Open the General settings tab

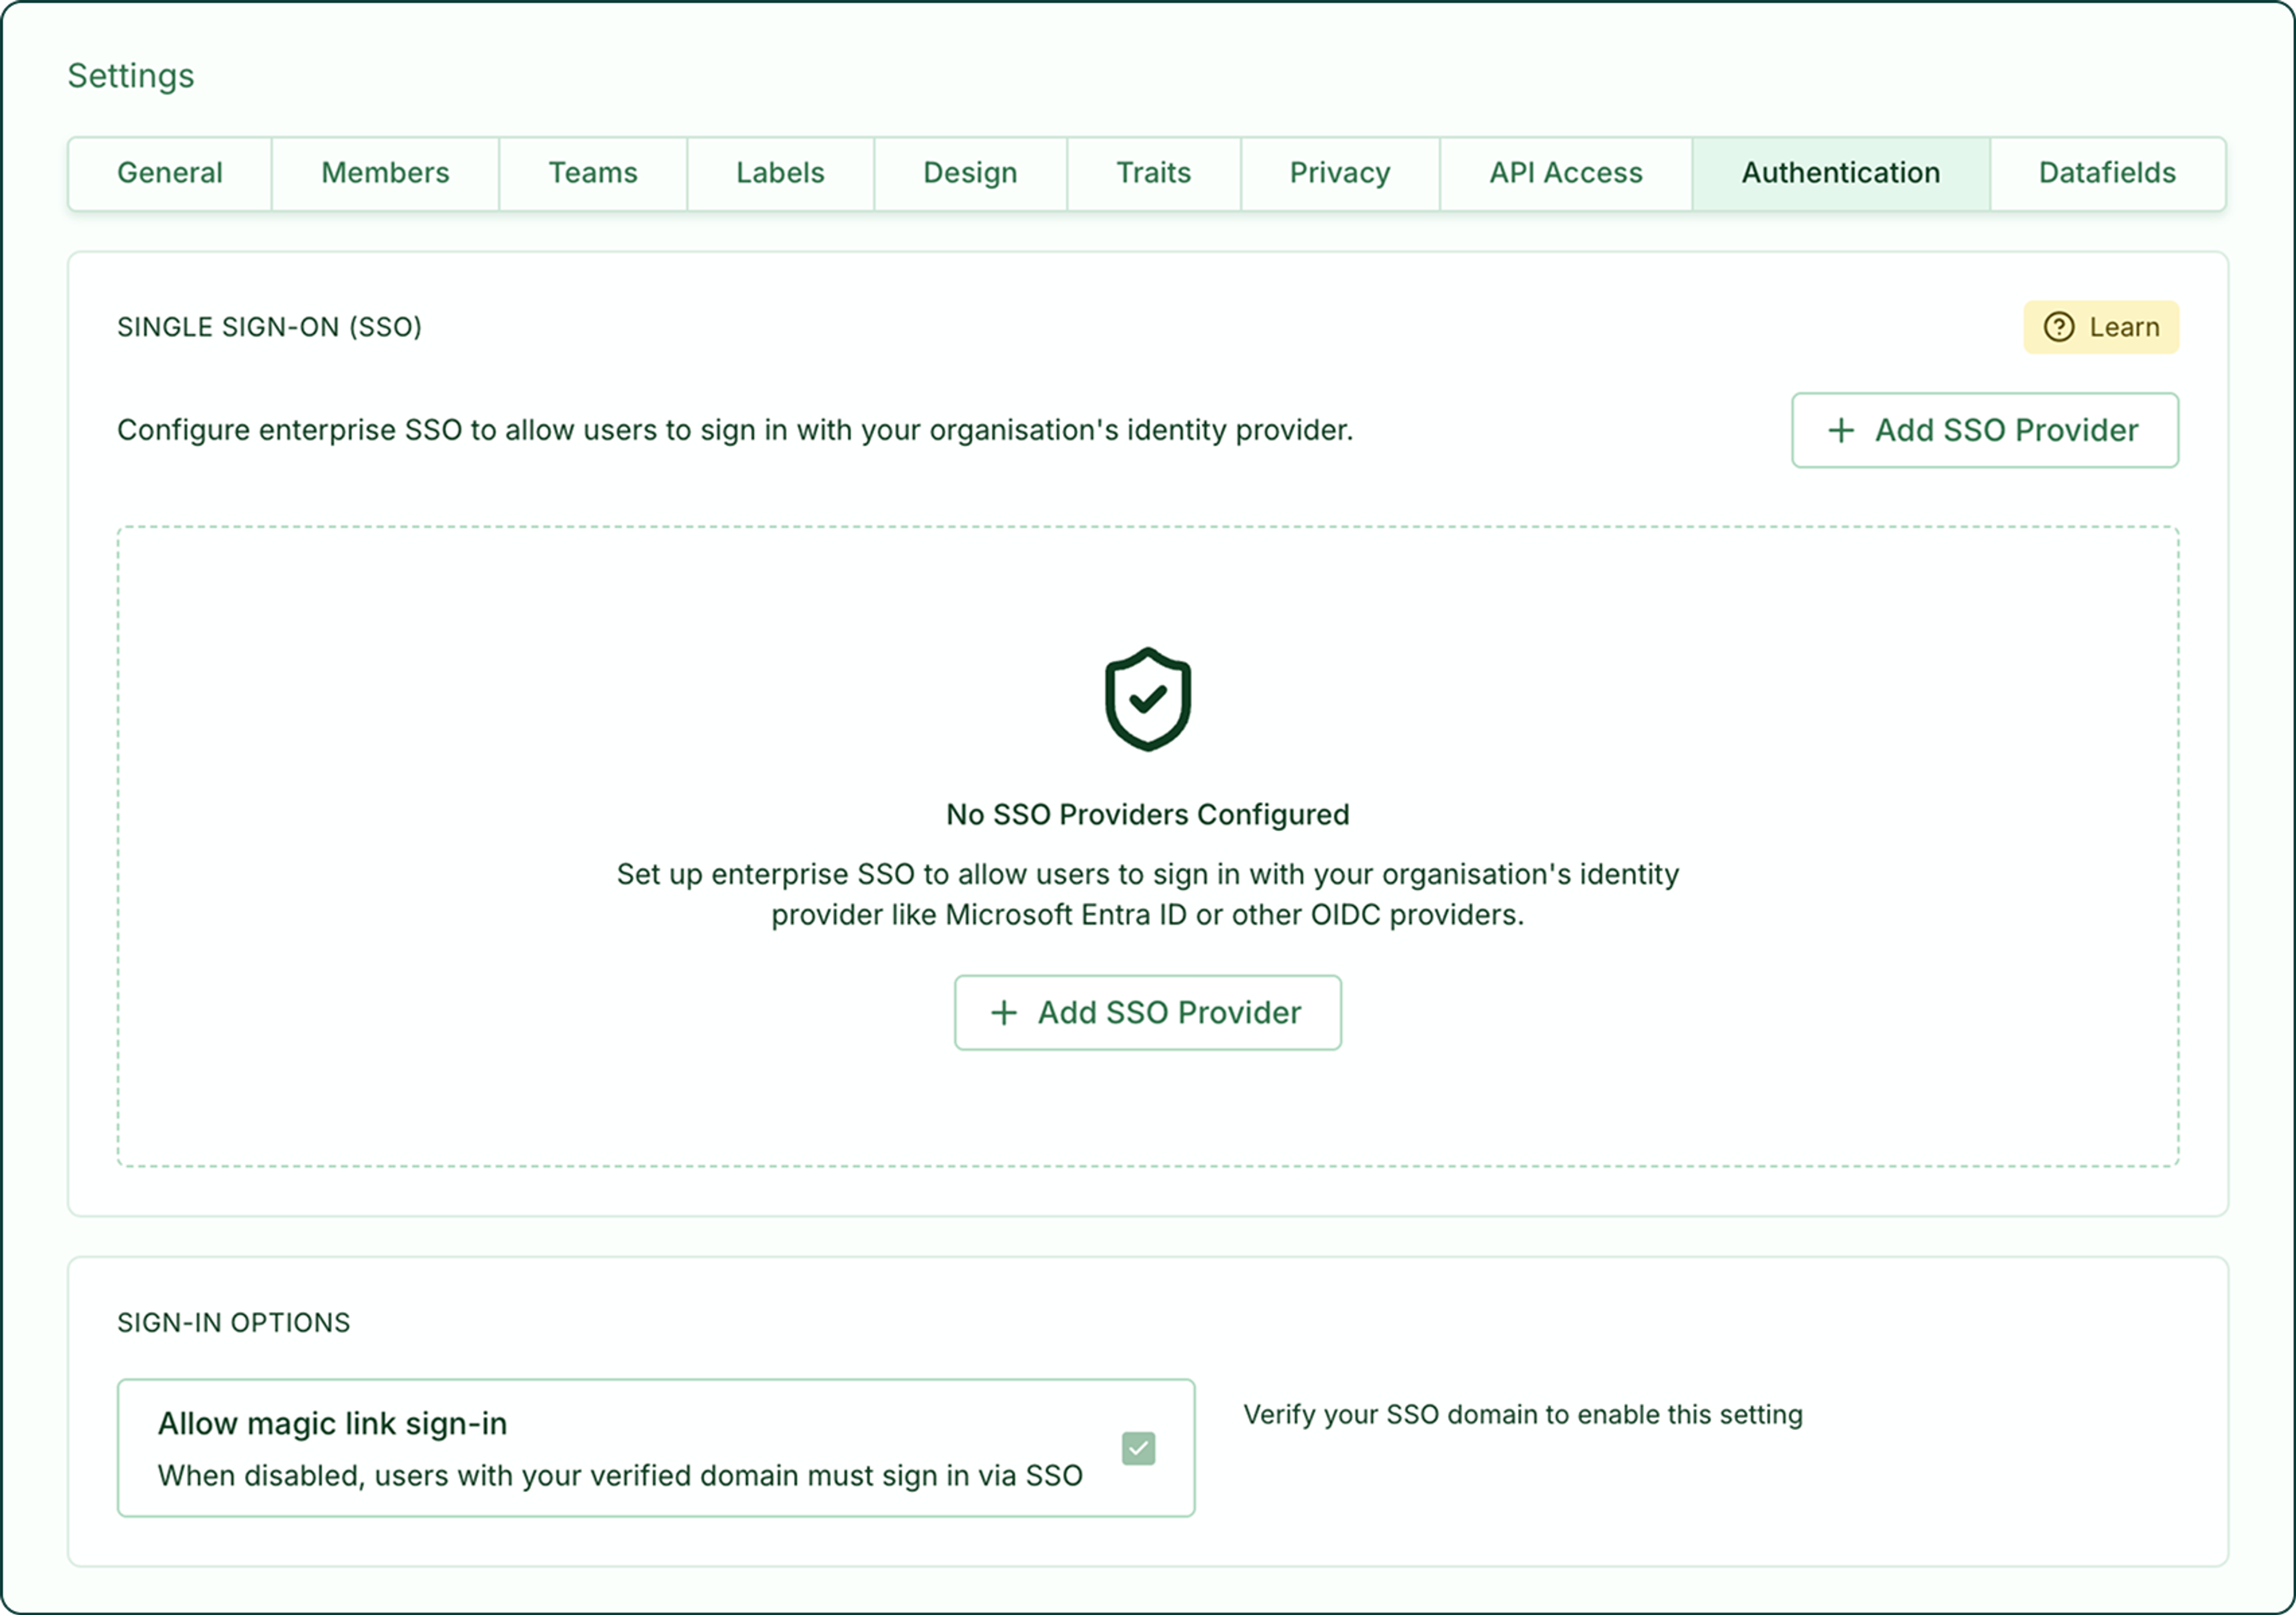tap(170, 173)
